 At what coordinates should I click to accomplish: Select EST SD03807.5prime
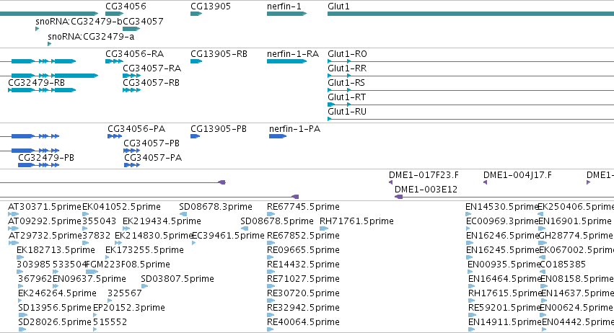177,279
